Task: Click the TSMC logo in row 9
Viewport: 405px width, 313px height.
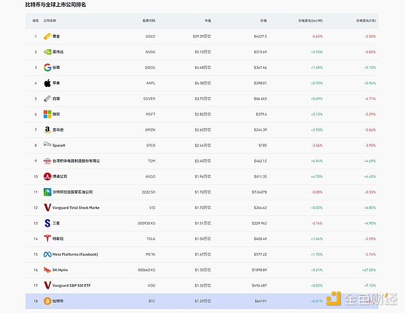Action: (47, 161)
